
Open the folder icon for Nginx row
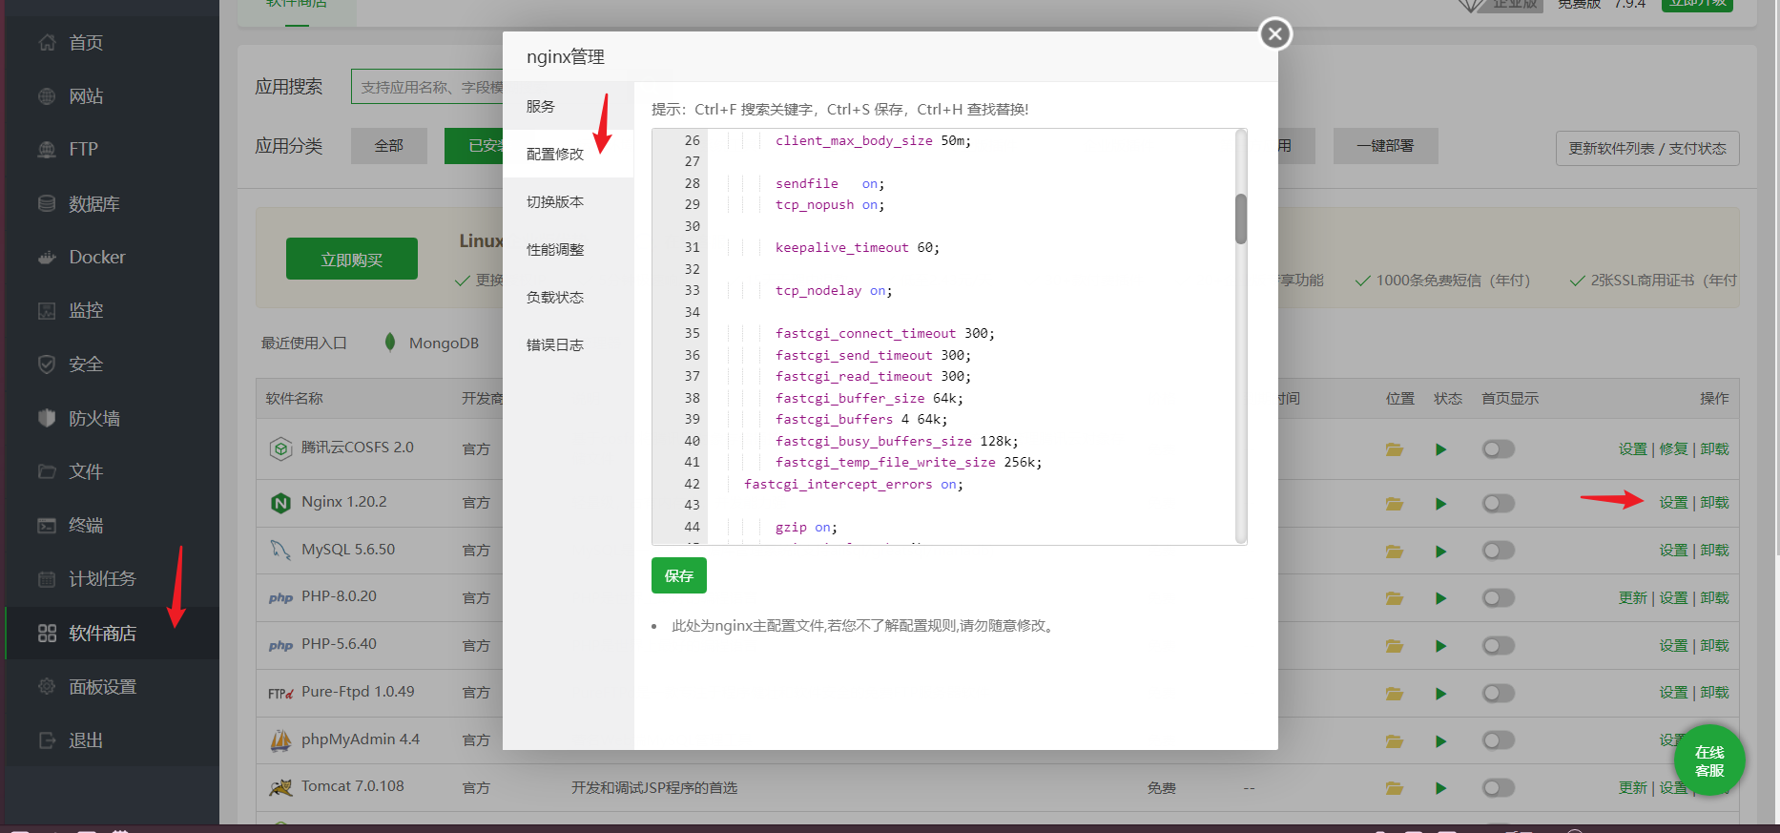click(1395, 504)
